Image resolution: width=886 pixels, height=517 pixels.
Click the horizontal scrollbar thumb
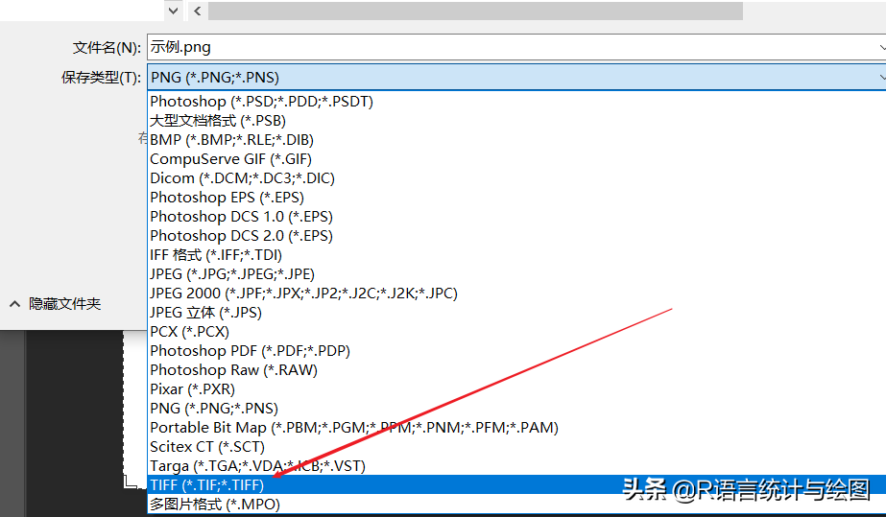(x=475, y=11)
